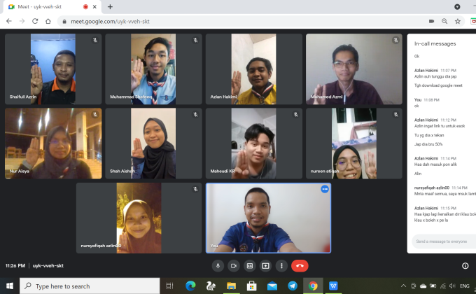Select the Meet - uyk-vveh-skt browser tab
Viewport: 476px width, 294px height.
[x=52, y=7]
